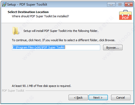Minimize the Setup window
The image size is (135, 105).
pos(111,5)
